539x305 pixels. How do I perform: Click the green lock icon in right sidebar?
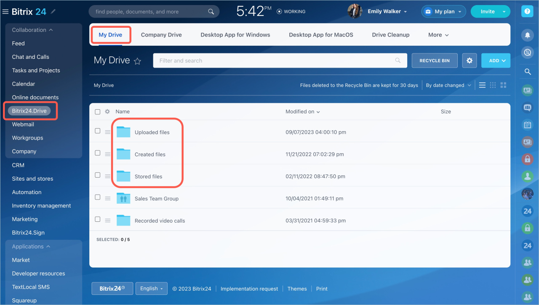coord(527,228)
